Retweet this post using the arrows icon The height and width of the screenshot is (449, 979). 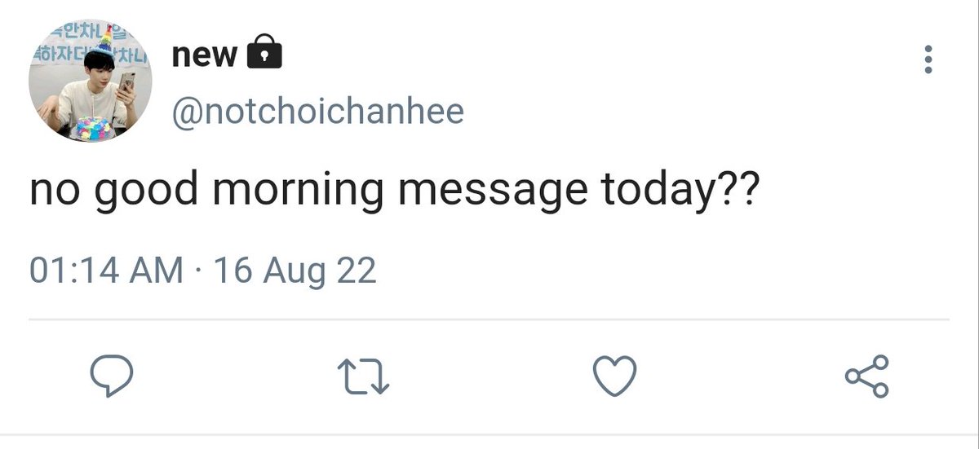point(364,377)
